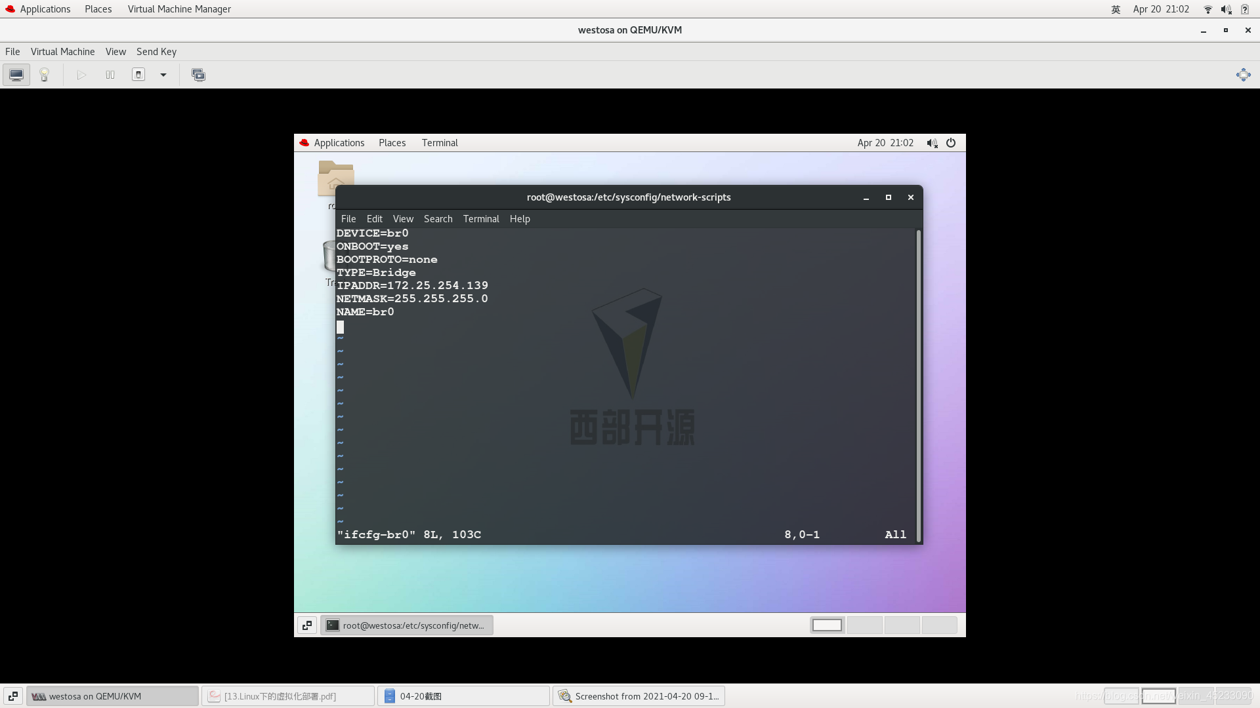1260x708 pixels.
Task: Click host Wi-Fi status icon
Action: (x=1207, y=9)
